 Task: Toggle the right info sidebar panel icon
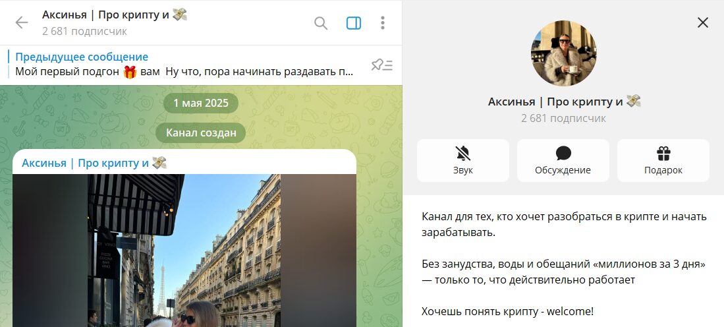pyautogui.click(x=354, y=23)
